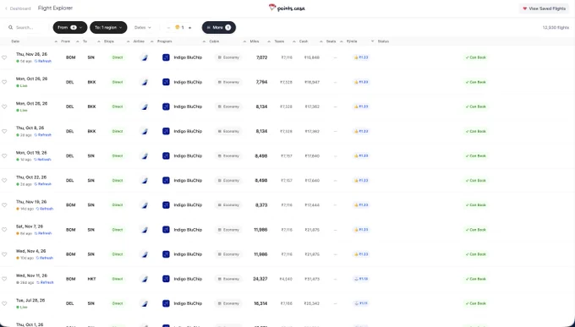The height and width of the screenshot is (327, 575).
Task: Save the Thu, Nov 26 flight with its heart
Action: [4, 57]
